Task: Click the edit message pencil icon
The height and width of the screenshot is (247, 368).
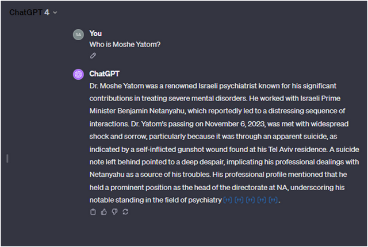Action: [93, 56]
